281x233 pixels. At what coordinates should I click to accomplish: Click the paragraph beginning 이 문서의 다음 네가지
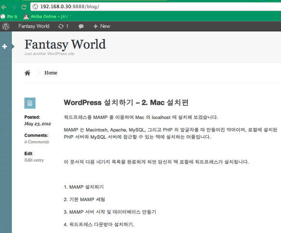[156, 162]
